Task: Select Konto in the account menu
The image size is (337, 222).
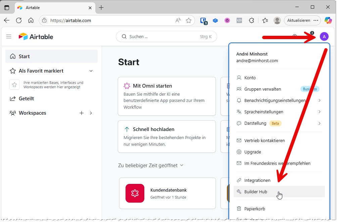Action: [250, 78]
